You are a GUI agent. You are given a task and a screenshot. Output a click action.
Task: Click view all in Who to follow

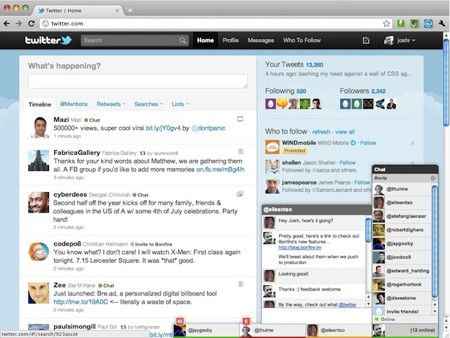click(x=345, y=132)
